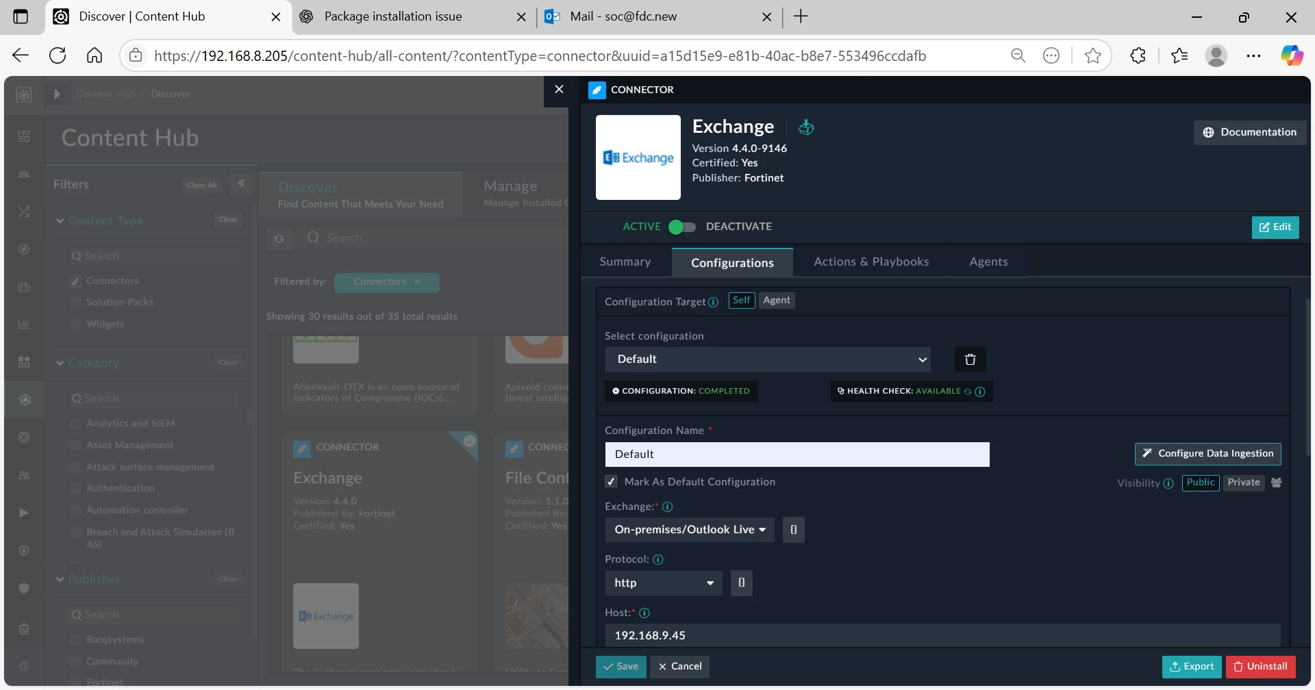
Task: Click Configure Data Ingestion button
Action: 1208,454
